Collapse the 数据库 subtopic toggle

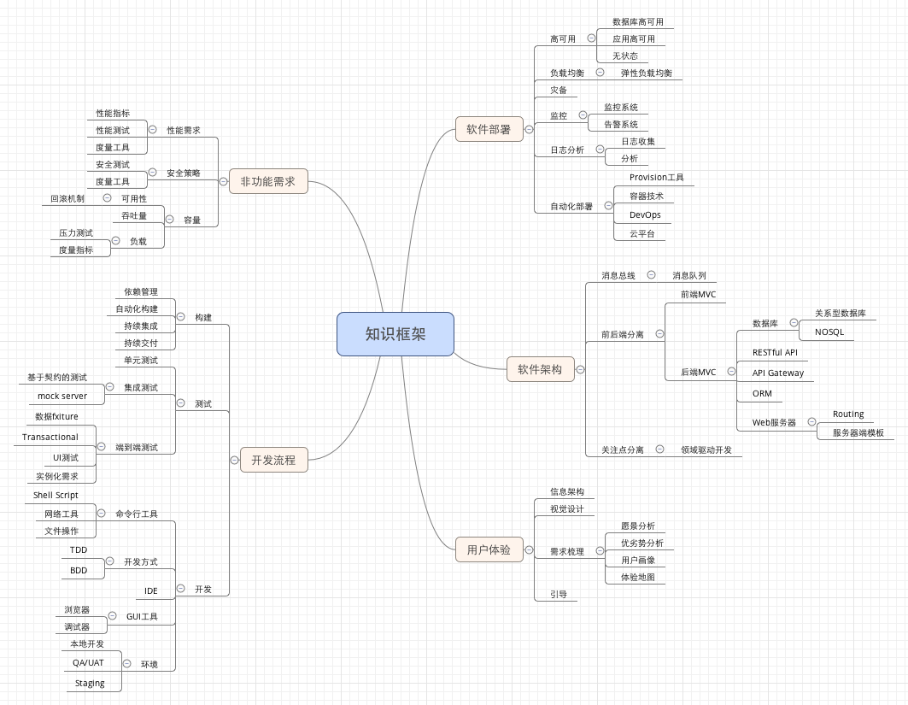[794, 323]
